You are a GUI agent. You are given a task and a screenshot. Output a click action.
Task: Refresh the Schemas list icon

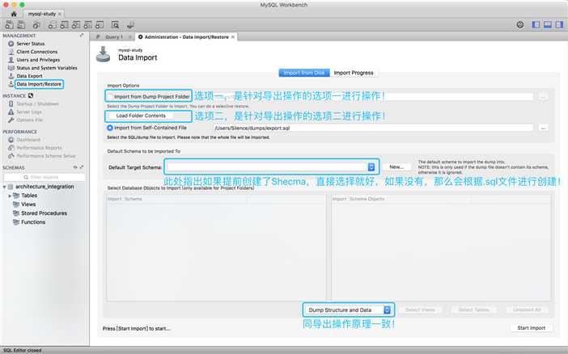(75, 167)
